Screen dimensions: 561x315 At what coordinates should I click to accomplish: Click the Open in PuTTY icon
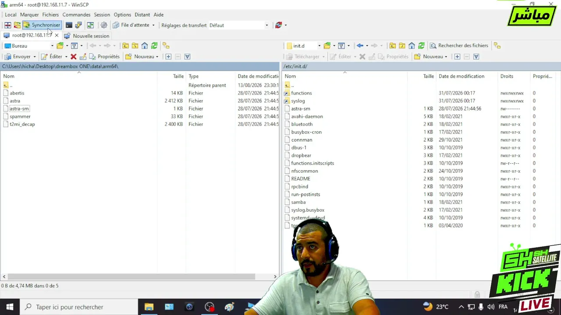coord(78,25)
